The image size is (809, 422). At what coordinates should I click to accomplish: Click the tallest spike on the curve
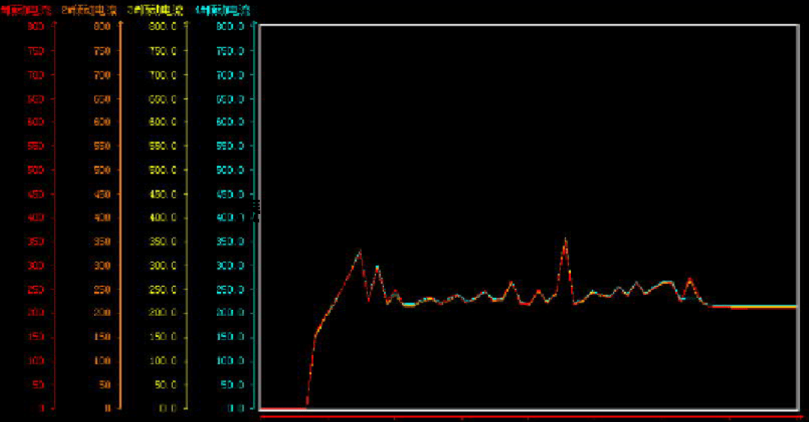coord(565,240)
